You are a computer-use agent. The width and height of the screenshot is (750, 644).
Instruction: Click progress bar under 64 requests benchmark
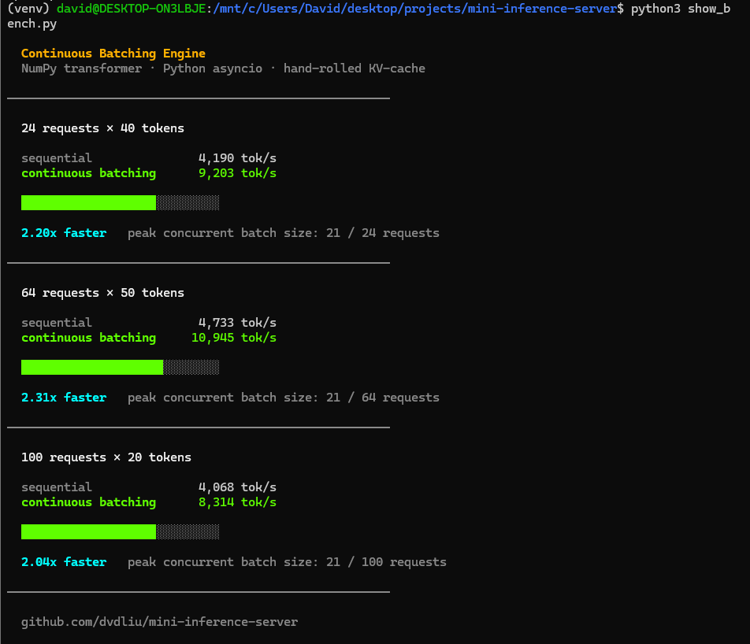point(121,367)
